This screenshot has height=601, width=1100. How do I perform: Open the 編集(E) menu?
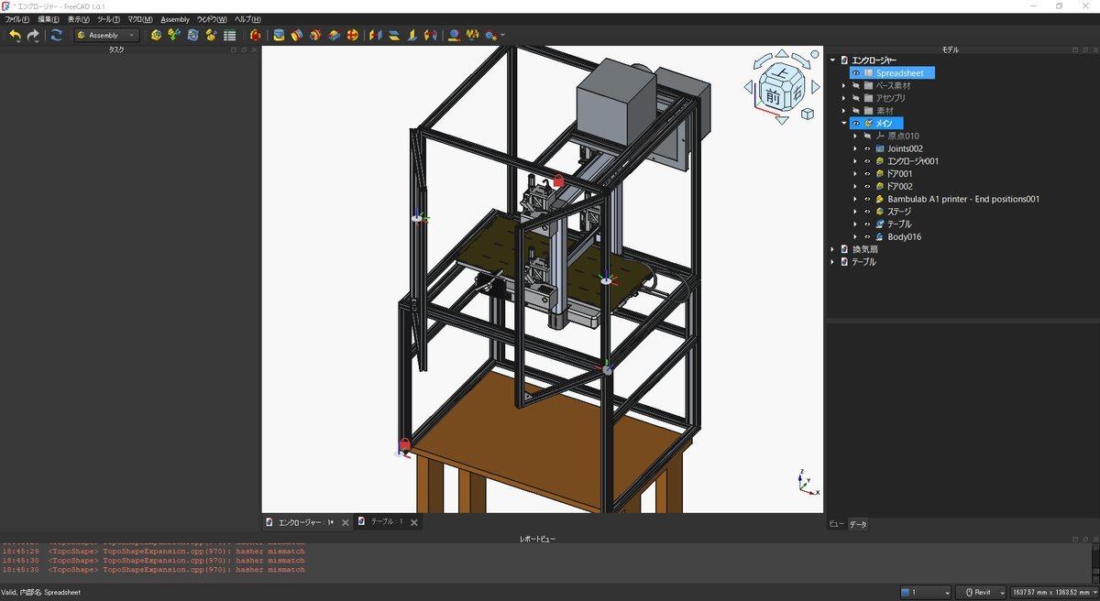(x=49, y=19)
